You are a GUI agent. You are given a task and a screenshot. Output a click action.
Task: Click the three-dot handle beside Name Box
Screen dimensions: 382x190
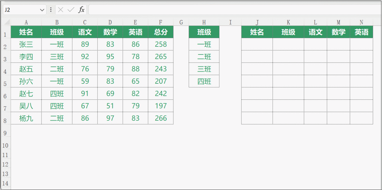(x=51, y=10)
